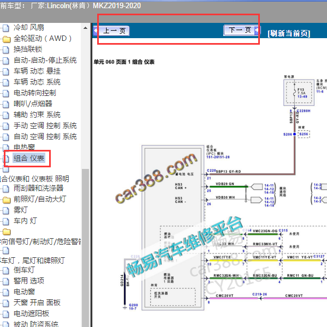Click page icon beside 组合 仪表
The height and width of the screenshot is (327, 327).
click(7, 159)
